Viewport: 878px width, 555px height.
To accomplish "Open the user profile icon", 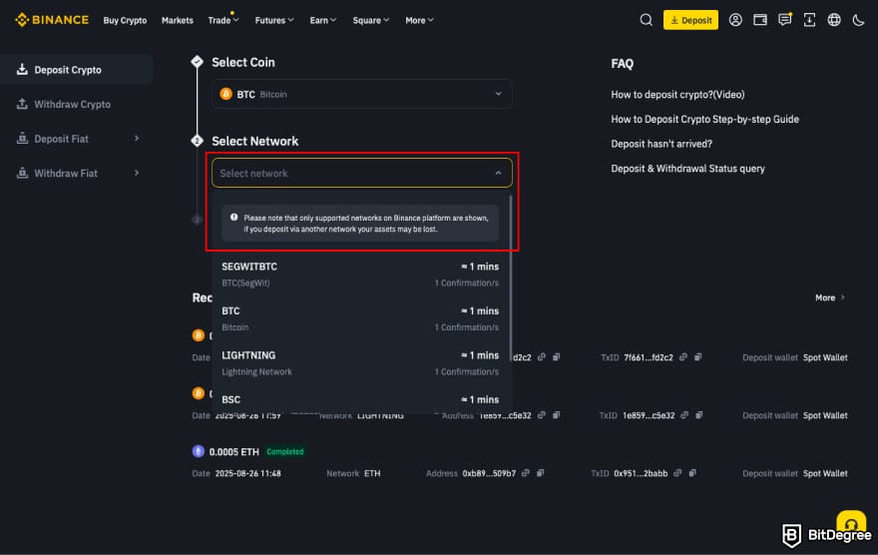I will pyautogui.click(x=735, y=20).
